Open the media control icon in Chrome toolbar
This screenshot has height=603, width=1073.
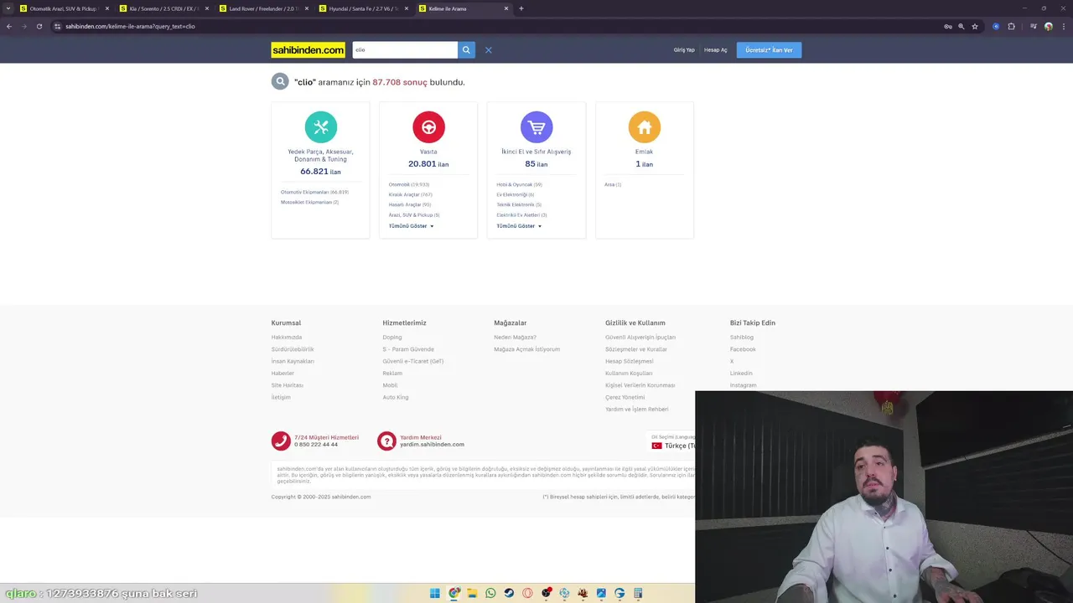(x=1034, y=26)
